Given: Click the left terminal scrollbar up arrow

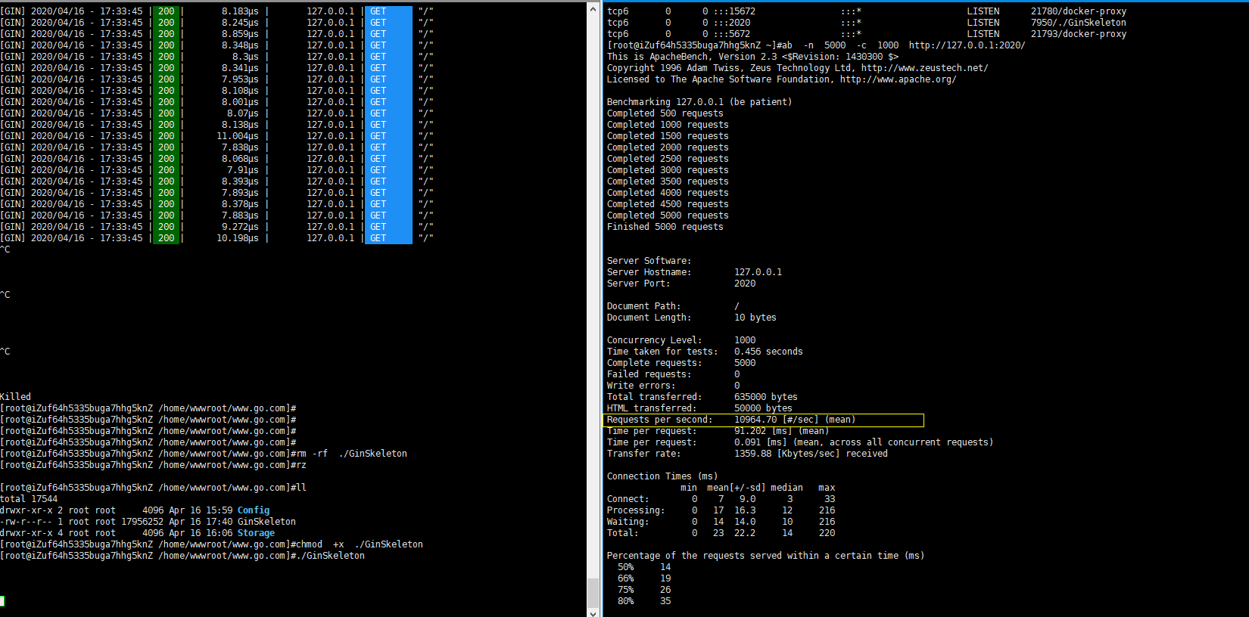Looking at the screenshot, I should (593, 9).
